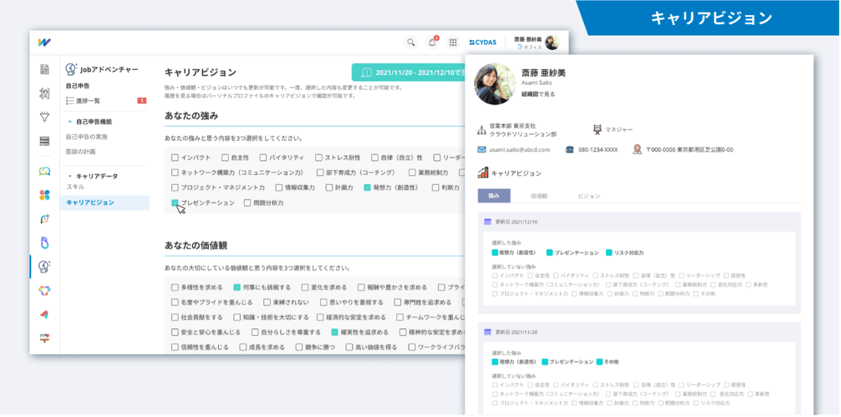841x417 pixels.
Task: Switch to the 強み tab in profile
Action: click(493, 196)
